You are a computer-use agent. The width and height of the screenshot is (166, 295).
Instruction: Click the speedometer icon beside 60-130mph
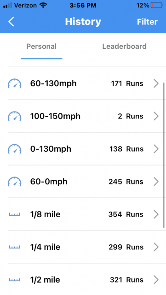(14, 83)
